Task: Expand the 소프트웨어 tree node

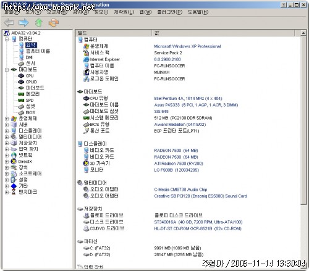Action: click(x=7, y=174)
